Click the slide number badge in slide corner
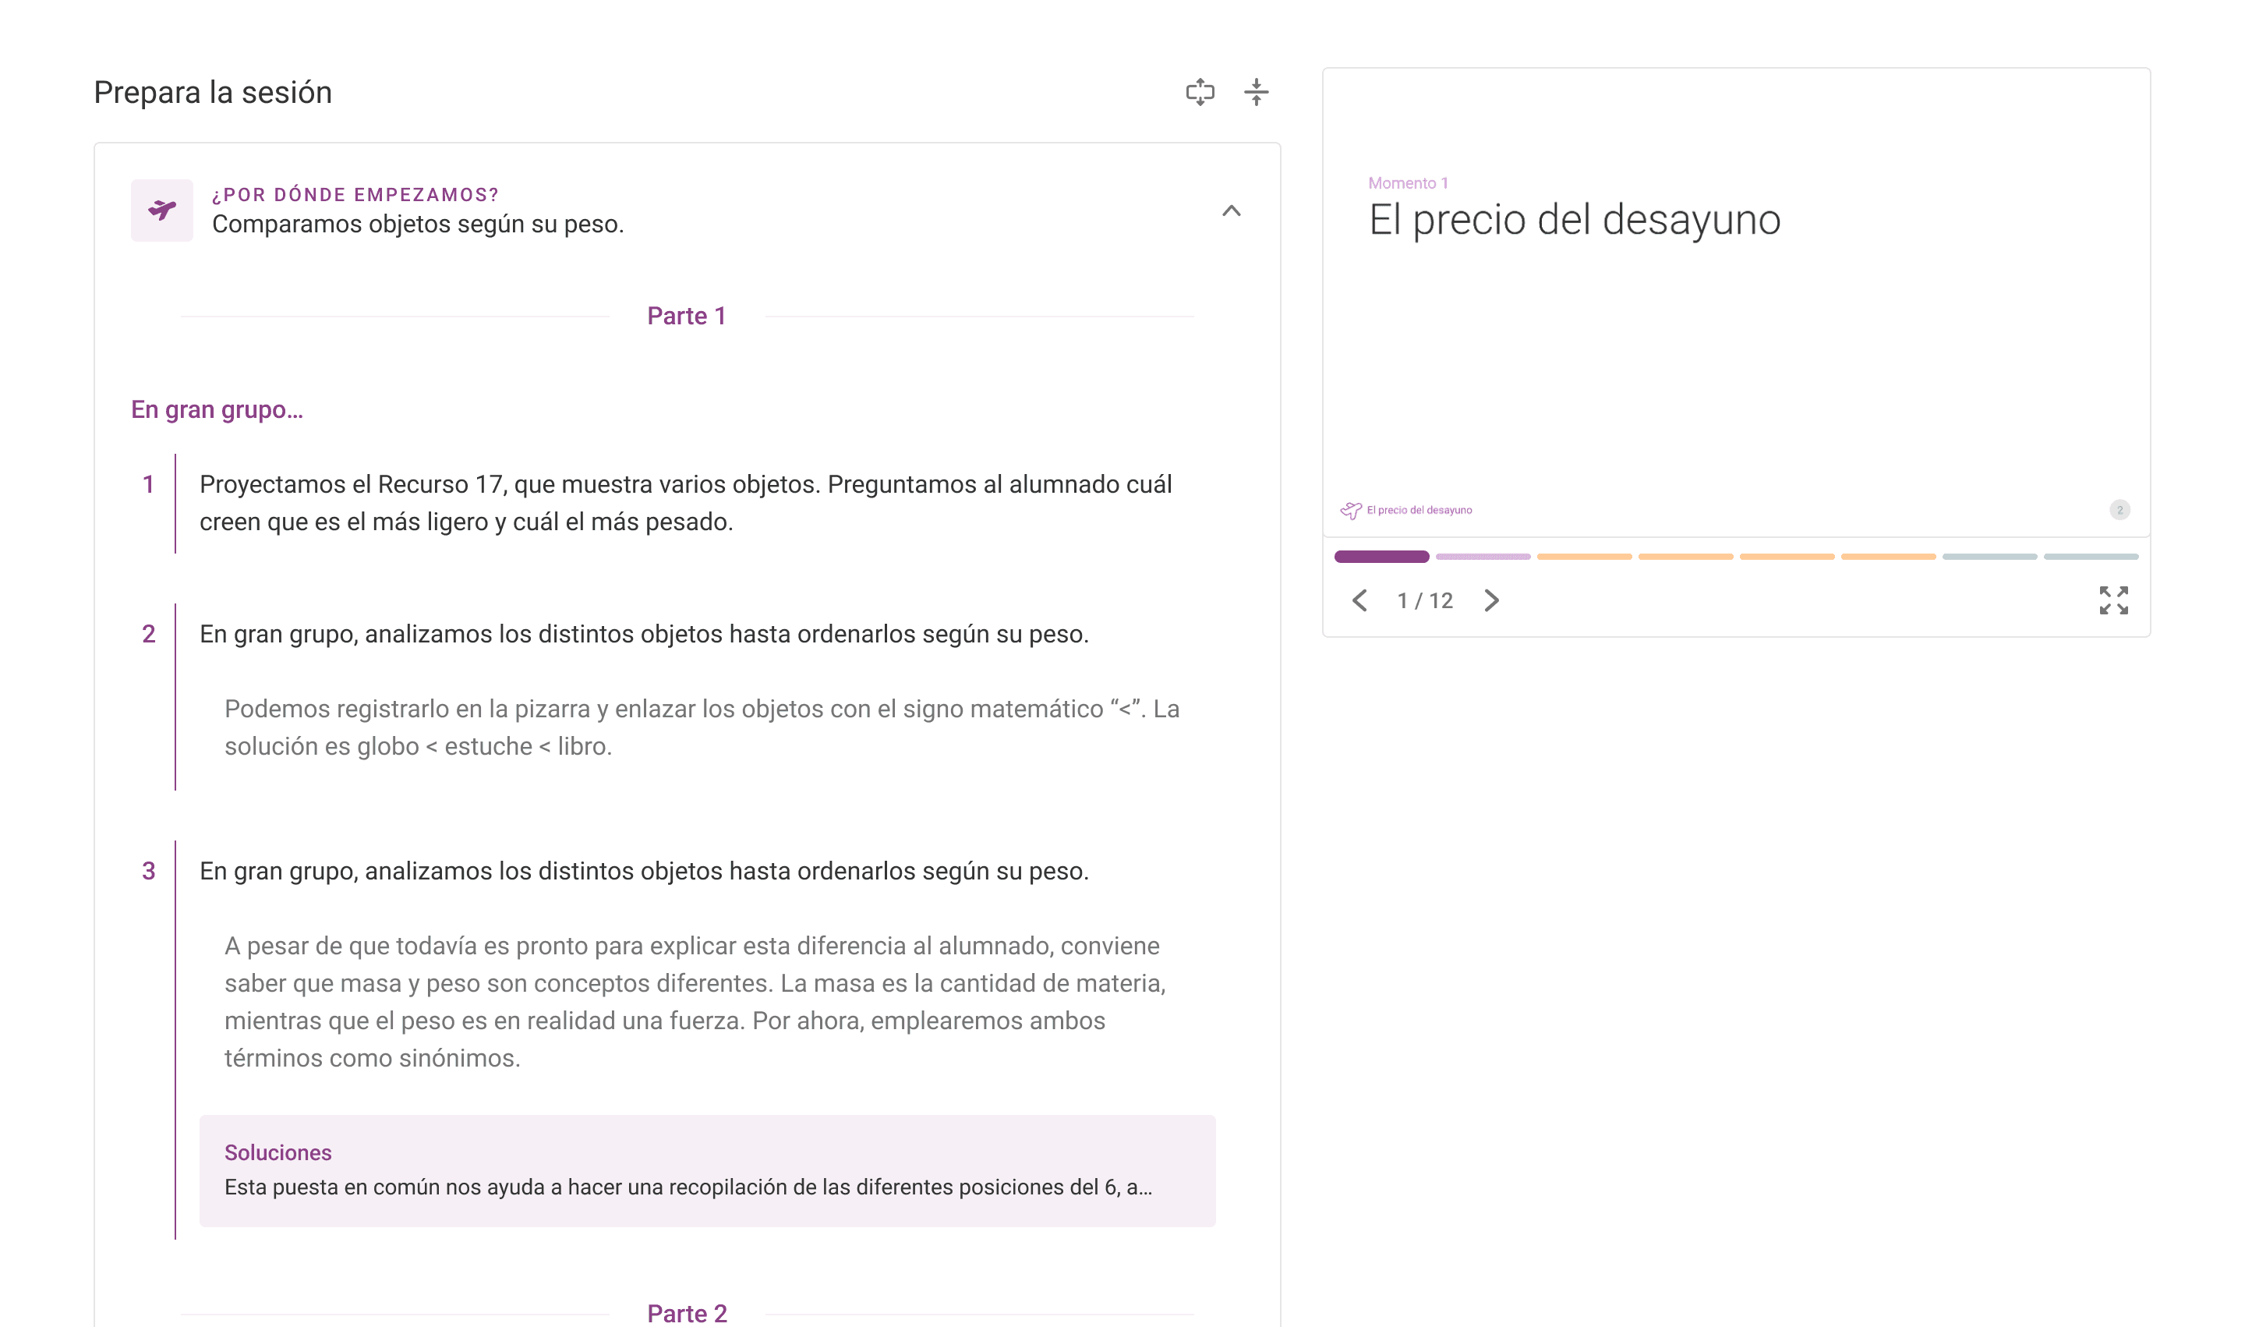This screenshot has width=2245, height=1327. [2118, 510]
